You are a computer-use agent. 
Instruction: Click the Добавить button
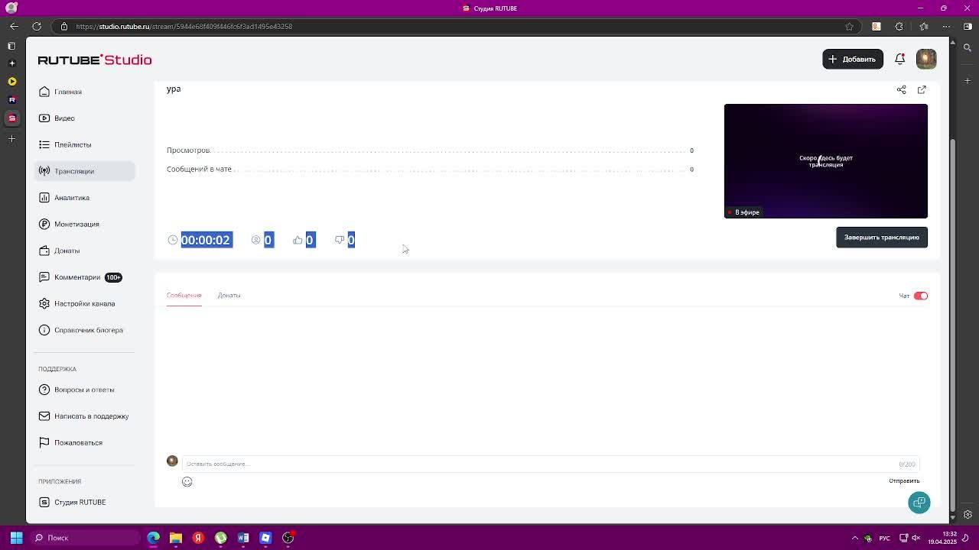click(852, 59)
